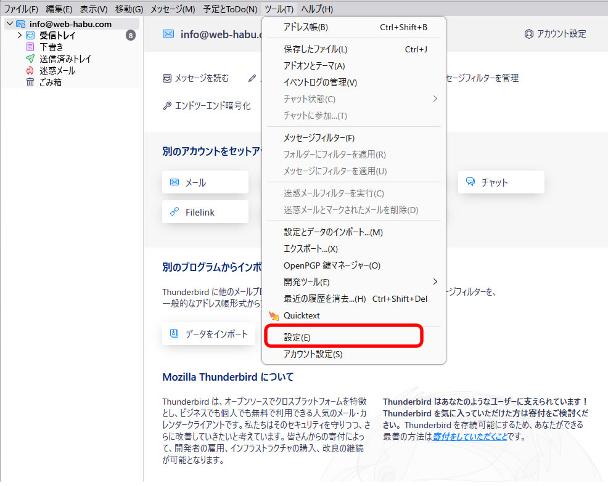The width and height of the screenshot is (608, 486).
Task: Open the Help (ヘルプ) menu
Action: (x=317, y=9)
